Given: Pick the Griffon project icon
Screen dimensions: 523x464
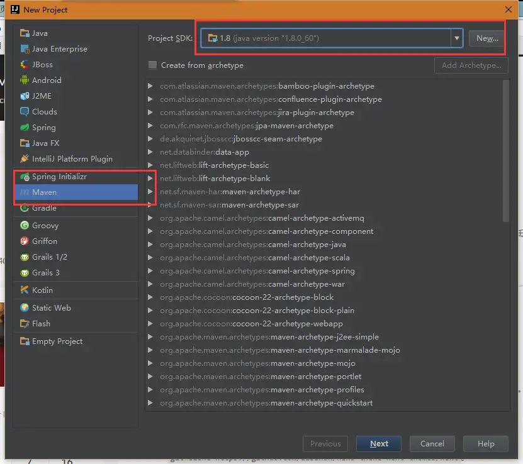Looking at the screenshot, I should [x=25, y=241].
